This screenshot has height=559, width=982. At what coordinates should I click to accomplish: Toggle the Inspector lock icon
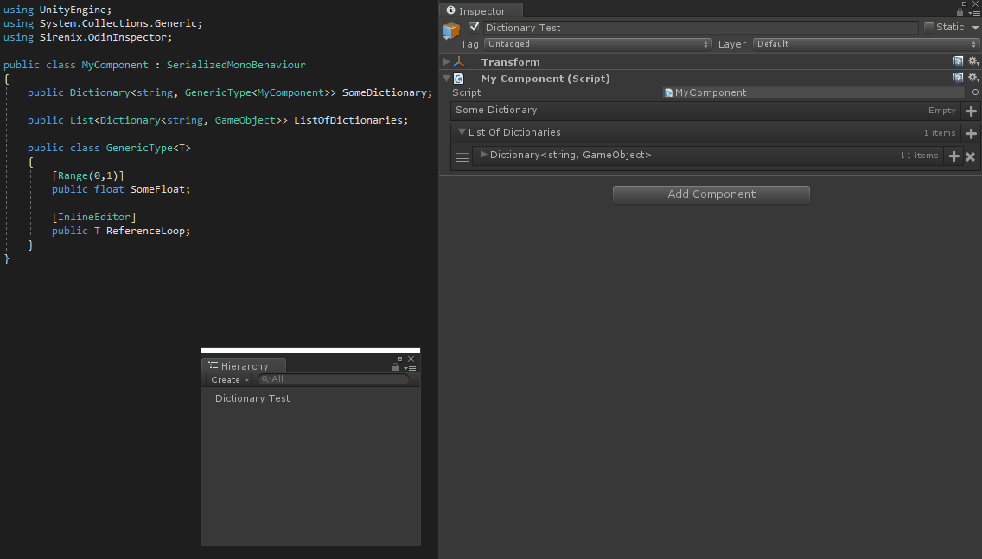[960, 12]
